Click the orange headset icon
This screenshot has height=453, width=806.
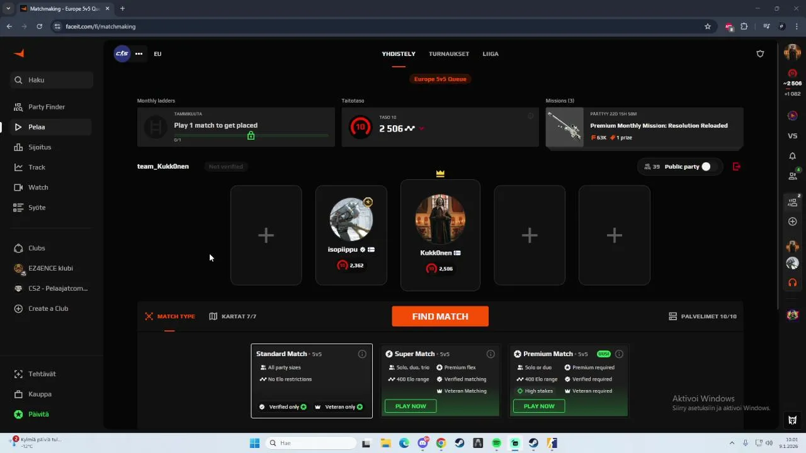coord(793,282)
